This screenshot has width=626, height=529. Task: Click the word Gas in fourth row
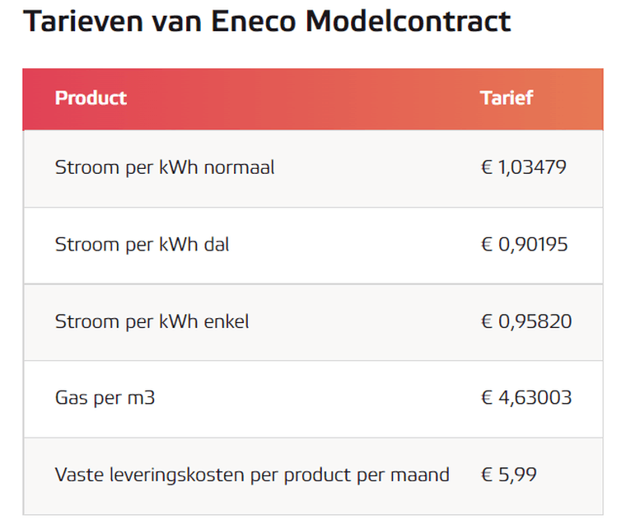pos(70,398)
